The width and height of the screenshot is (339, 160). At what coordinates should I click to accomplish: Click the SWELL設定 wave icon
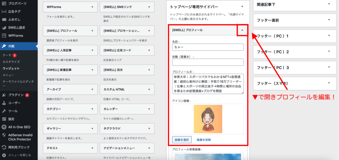[4, 28]
